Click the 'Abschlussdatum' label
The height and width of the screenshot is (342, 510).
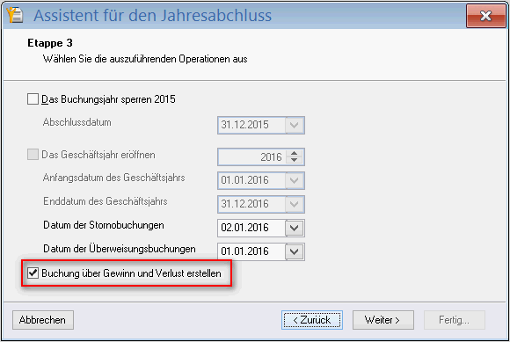pos(77,122)
